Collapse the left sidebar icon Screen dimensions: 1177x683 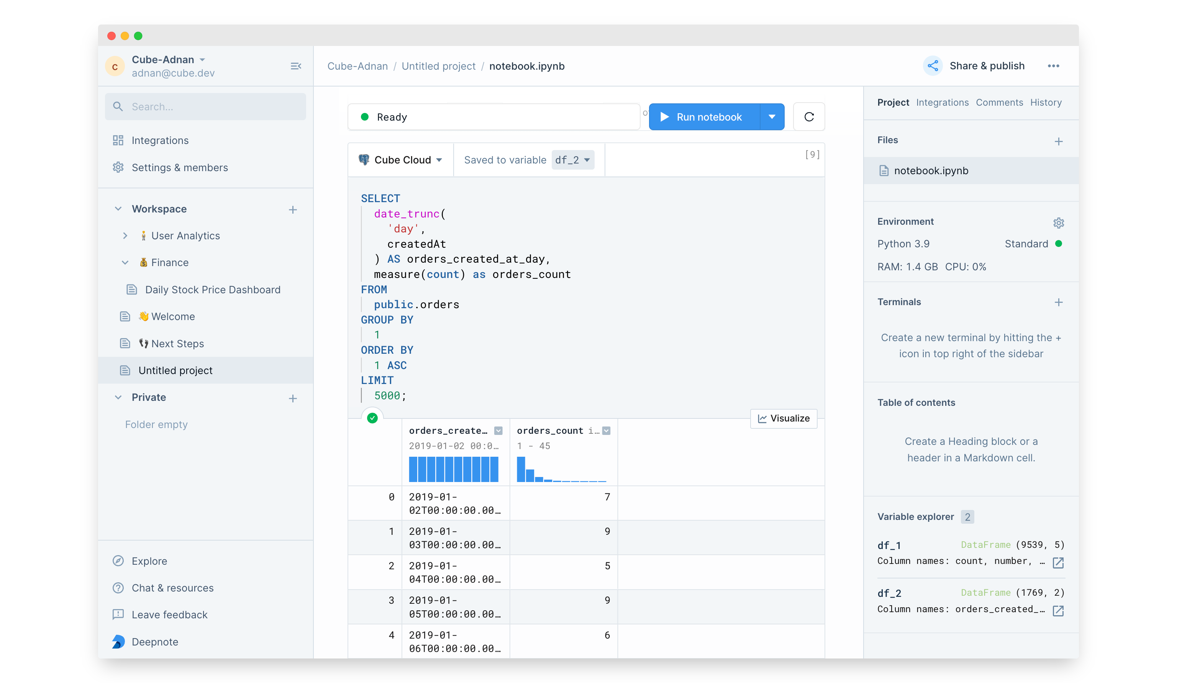(x=296, y=66)
